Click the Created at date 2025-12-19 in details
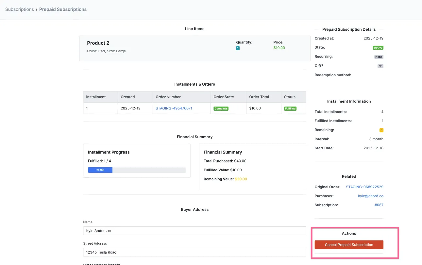 coord(374,38)
